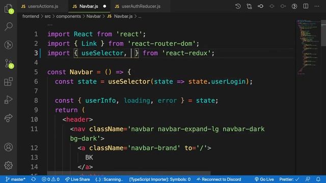Open file history timeline icon
Image resolution: width=326 pixels, height=183 pixels.
[x=238, y=6]
